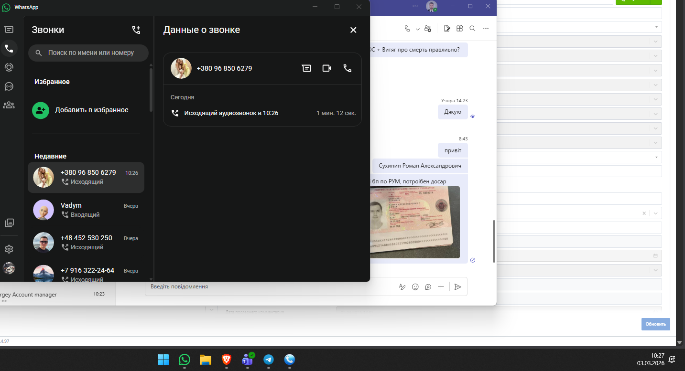Screen dimensions: 685x371
Task: Select the Calls phone icon in WhatsApp sidebar
Action: (9, 48)
